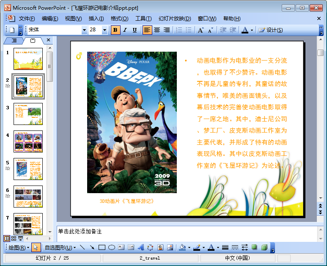327x266 pixels.
Task: Select slide 5 thumbnail
Action: (28, 169)
